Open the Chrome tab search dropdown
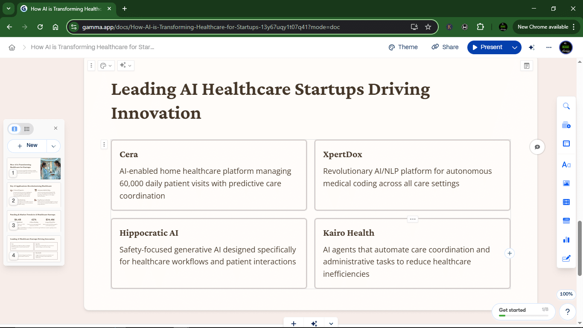The image size is (583, 328). pos(8,9)
